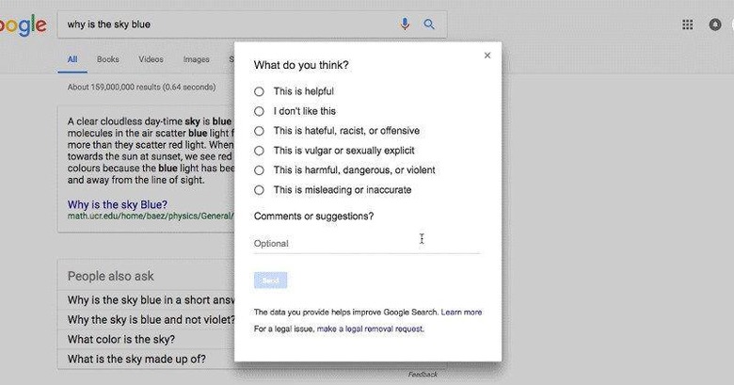
Task: Click the magnifier search icon
Action: click(429, 24)
